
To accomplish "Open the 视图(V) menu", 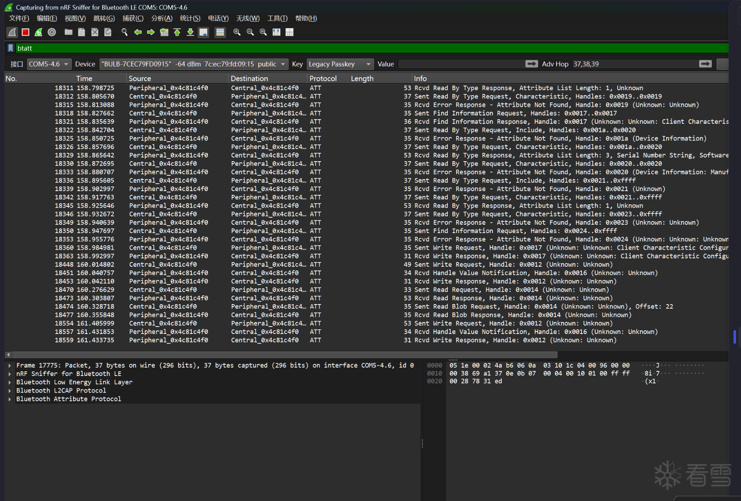I will click(75, 18).
